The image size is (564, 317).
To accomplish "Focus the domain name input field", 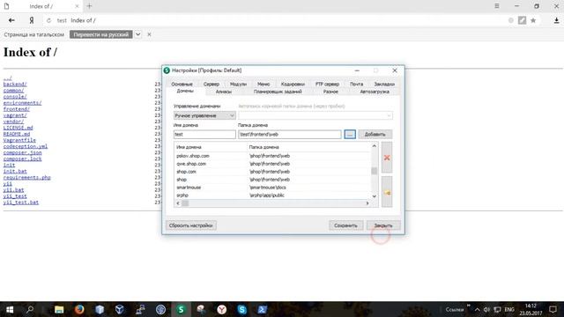I will click(204, 134).
